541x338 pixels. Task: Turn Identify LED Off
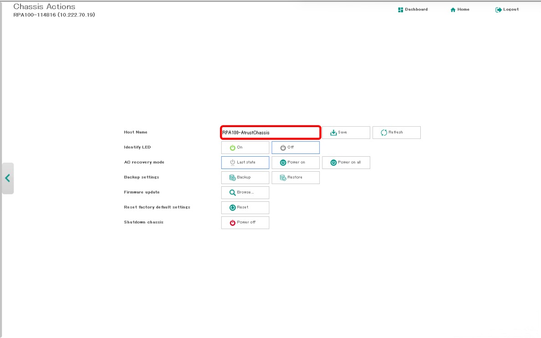[296, 148]
